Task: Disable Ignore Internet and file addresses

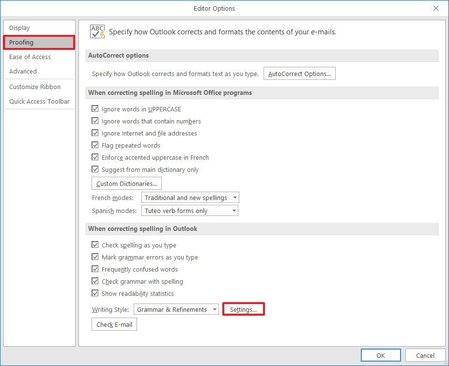Action: [95, 133]
